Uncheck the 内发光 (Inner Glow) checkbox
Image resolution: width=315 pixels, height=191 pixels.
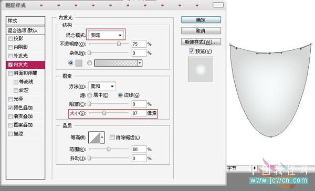click(x=10, y=65)
